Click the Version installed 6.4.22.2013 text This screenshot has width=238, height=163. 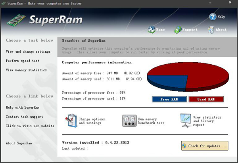click(96, 142)
